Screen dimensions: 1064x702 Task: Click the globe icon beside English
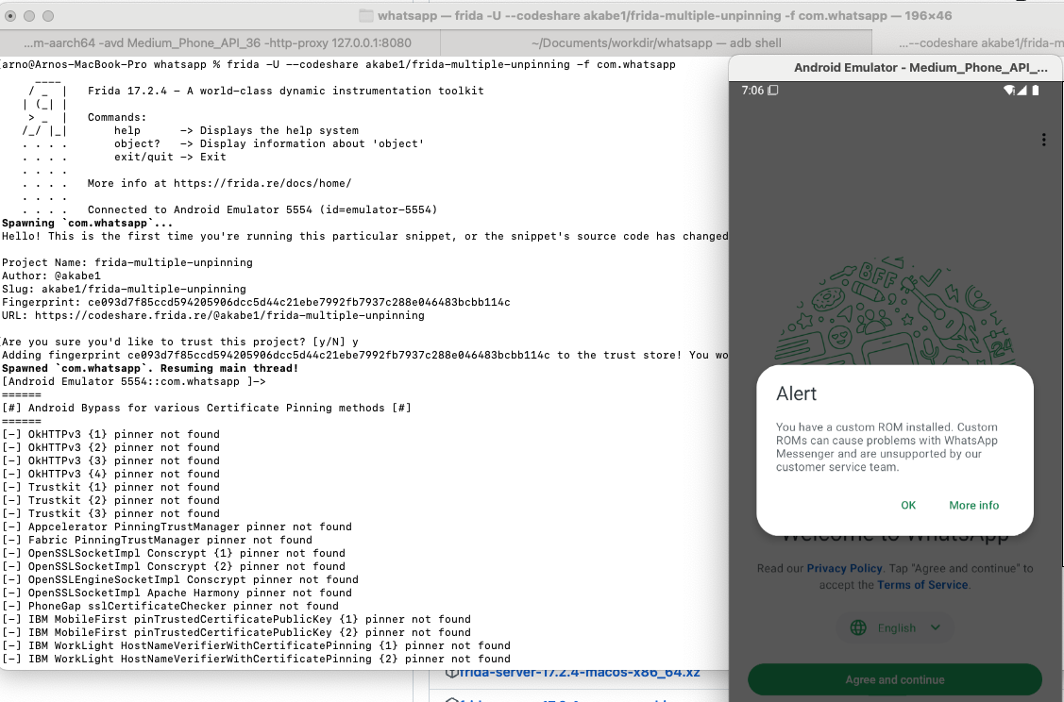[x=858, y=628]
